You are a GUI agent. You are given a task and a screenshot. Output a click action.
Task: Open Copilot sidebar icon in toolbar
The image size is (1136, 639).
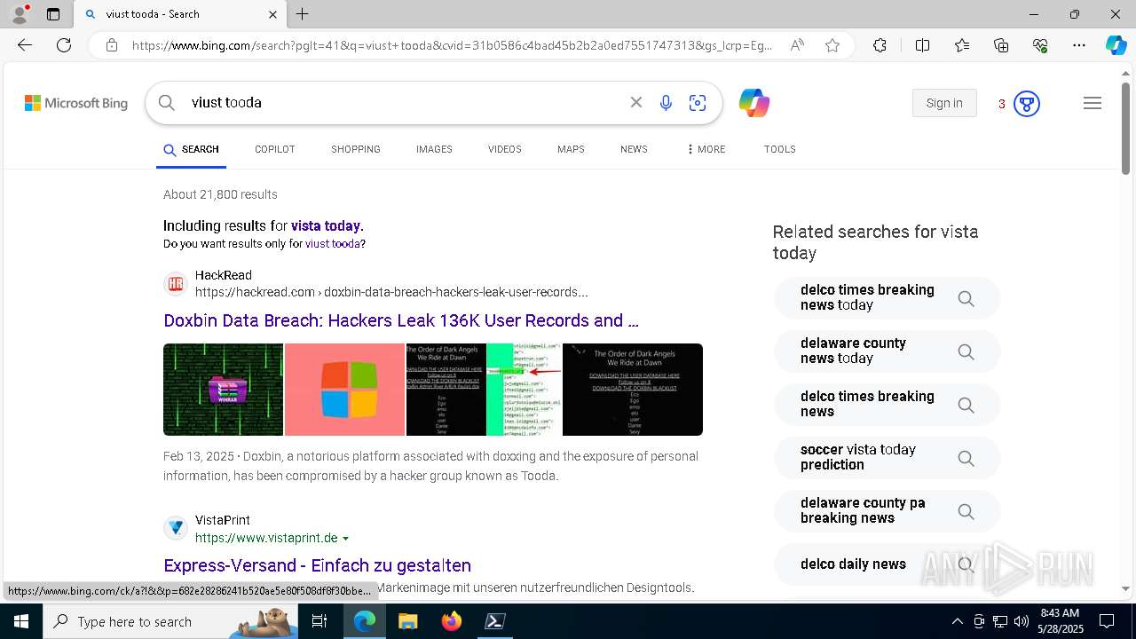tap(1116, 45)
